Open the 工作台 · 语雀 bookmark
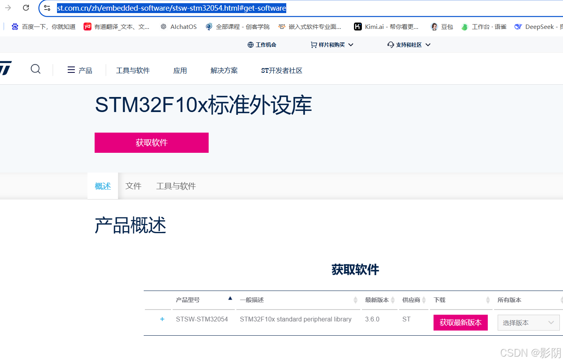Image resolution: width=563 pixels, height=363 pixels. click(484, 27)
